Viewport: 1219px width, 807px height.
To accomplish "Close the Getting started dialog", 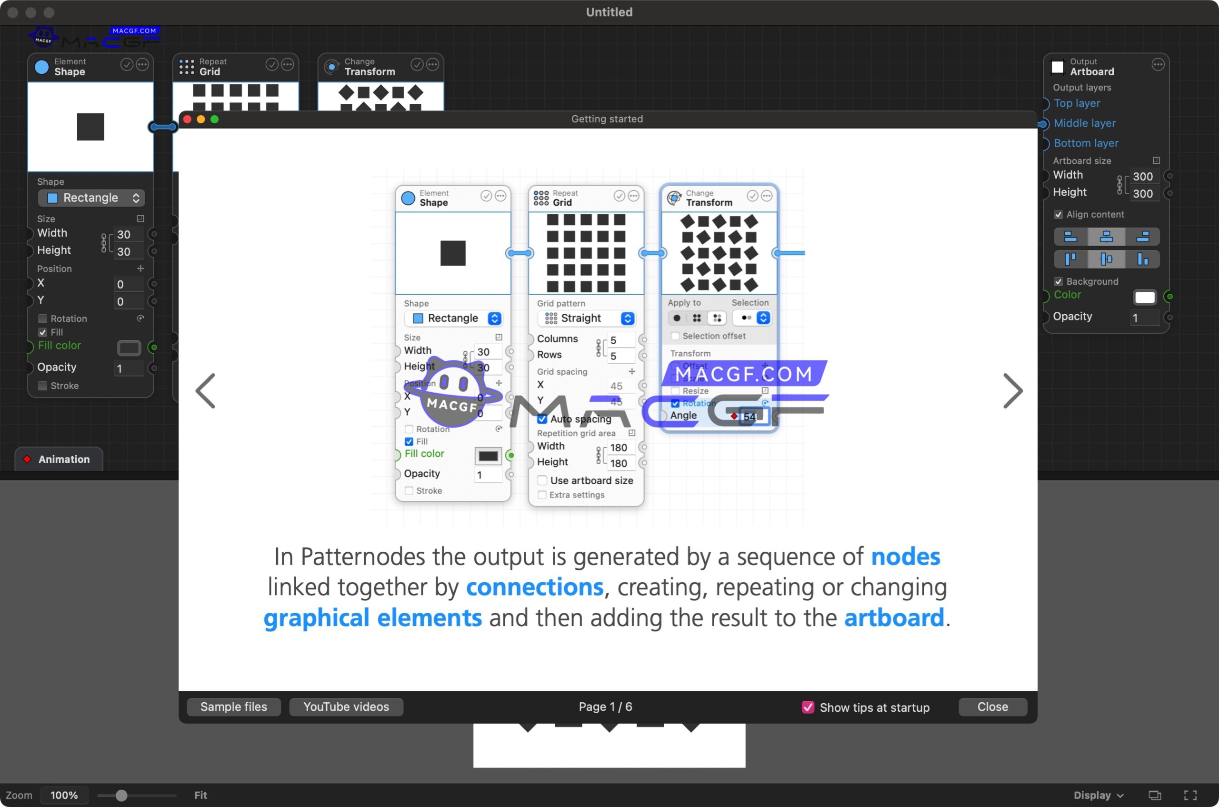I will pos(991,707).
